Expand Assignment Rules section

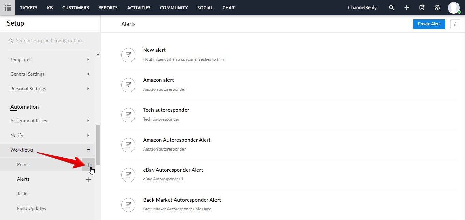(x=88, y=121)
